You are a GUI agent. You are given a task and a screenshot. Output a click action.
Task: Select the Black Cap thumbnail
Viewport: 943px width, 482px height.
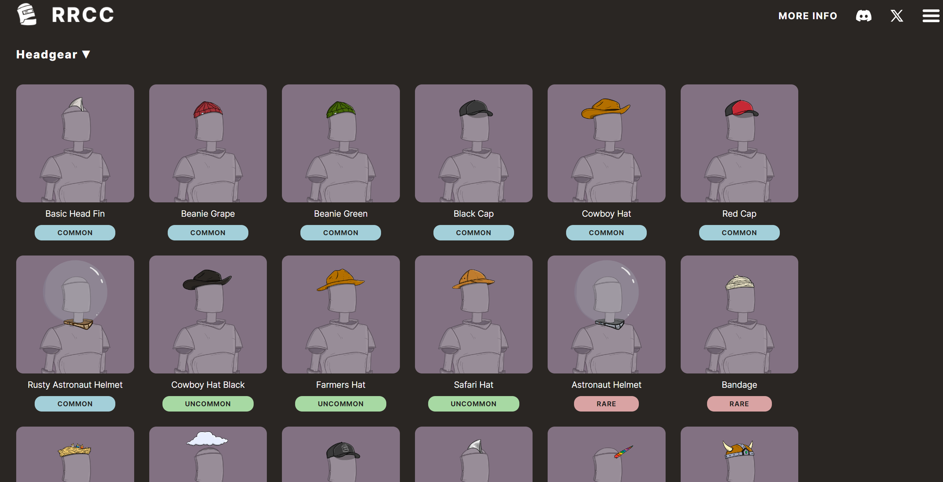(474, 143)
